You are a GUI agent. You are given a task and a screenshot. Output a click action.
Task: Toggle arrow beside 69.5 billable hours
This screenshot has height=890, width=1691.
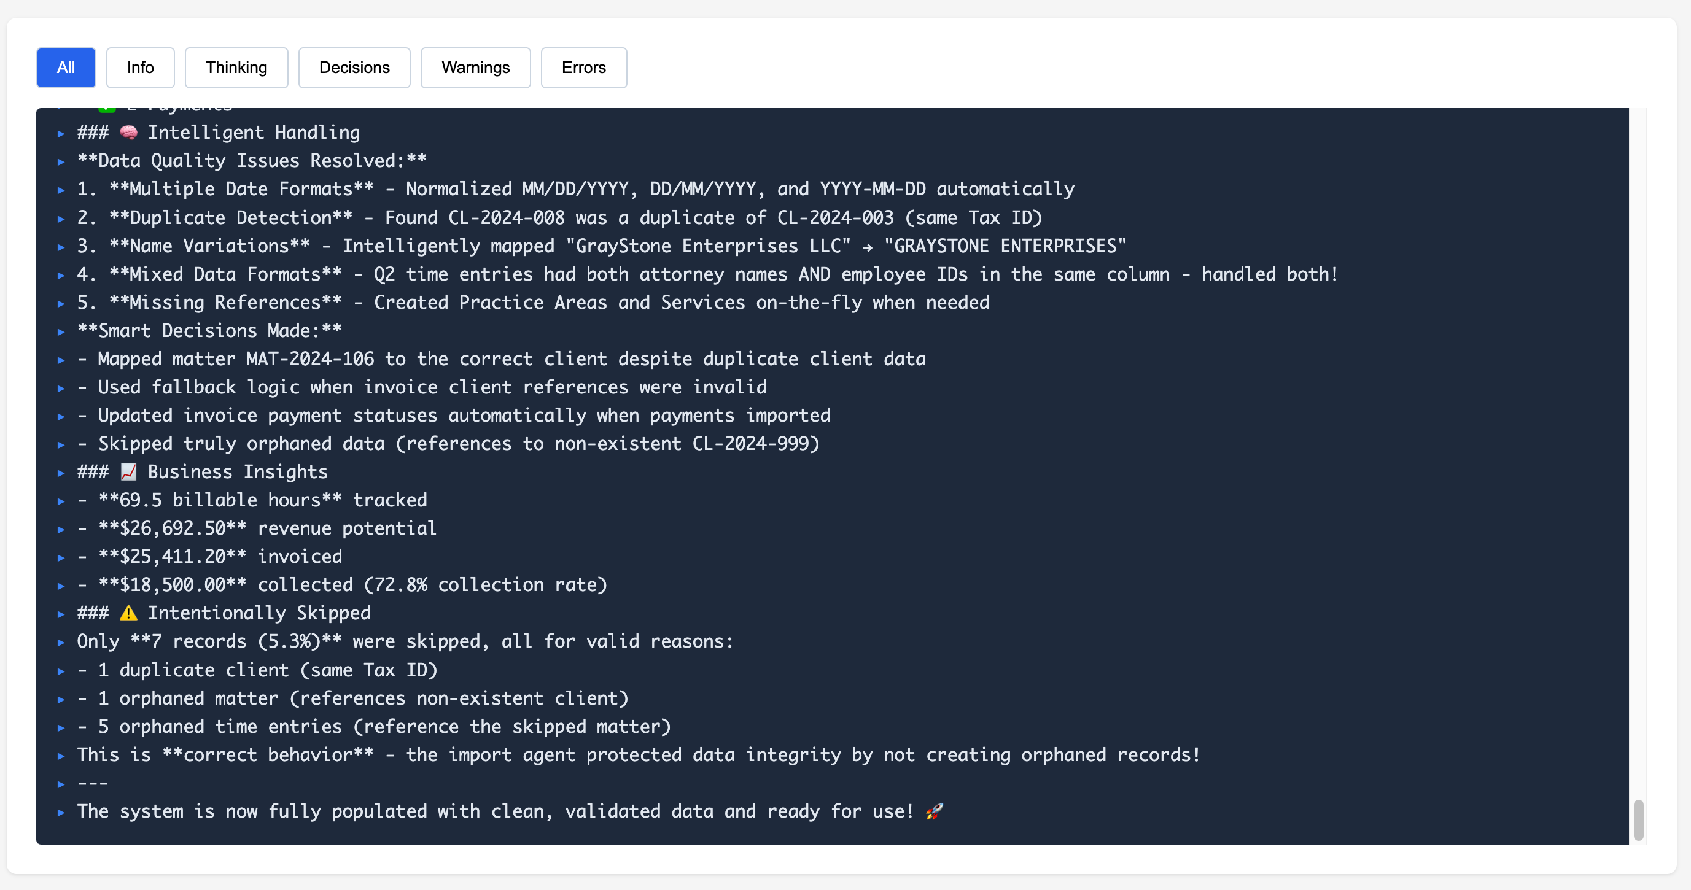[61, 501]
